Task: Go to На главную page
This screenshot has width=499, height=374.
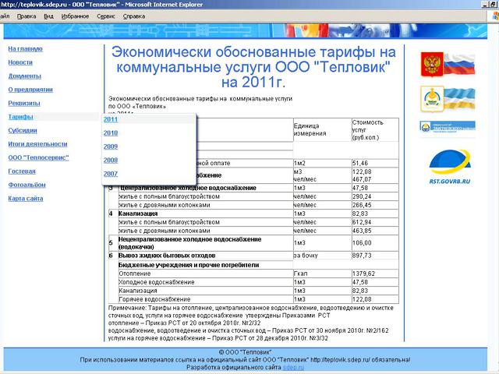Action: [26, 49]
